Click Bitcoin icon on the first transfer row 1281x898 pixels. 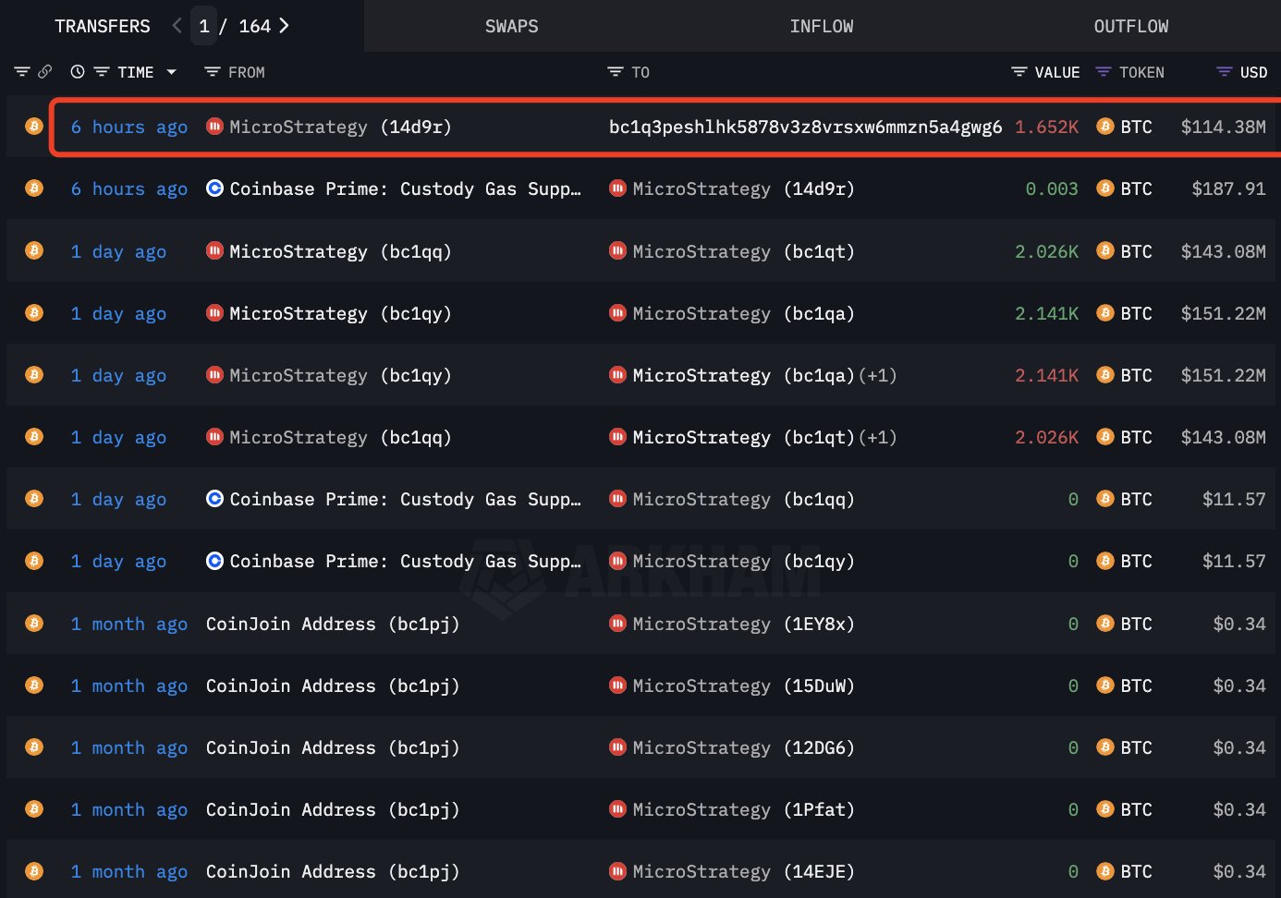pyautogui.click(x=34, y=127)
